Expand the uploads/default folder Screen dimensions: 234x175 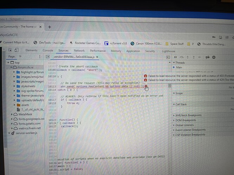(14, 100)
